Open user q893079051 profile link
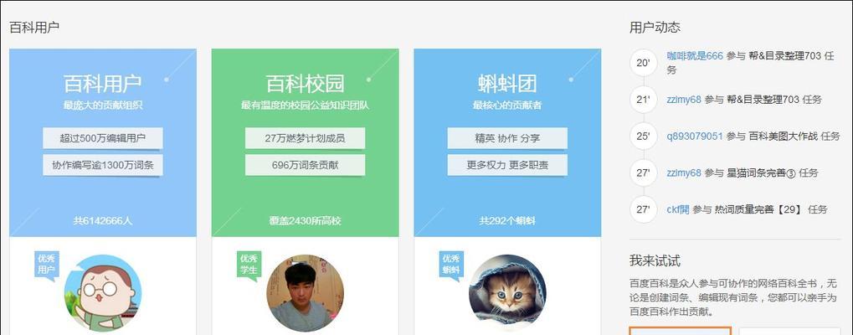 695,136
